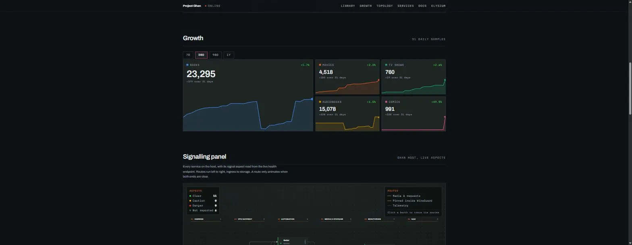Click the TV Shows +2.6% change value
Image resolution: width=632 pixels, height=245 pixels.
click(437, 65)
